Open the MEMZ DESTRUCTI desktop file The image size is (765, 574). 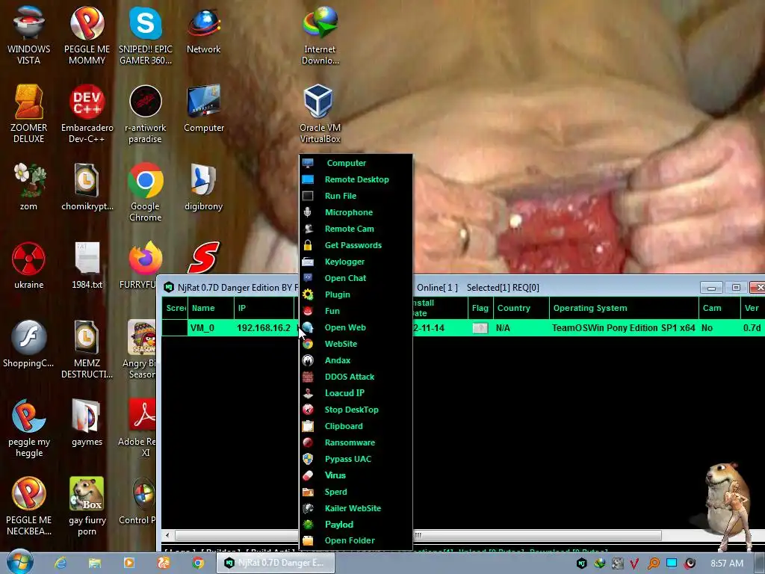(87, 348)
